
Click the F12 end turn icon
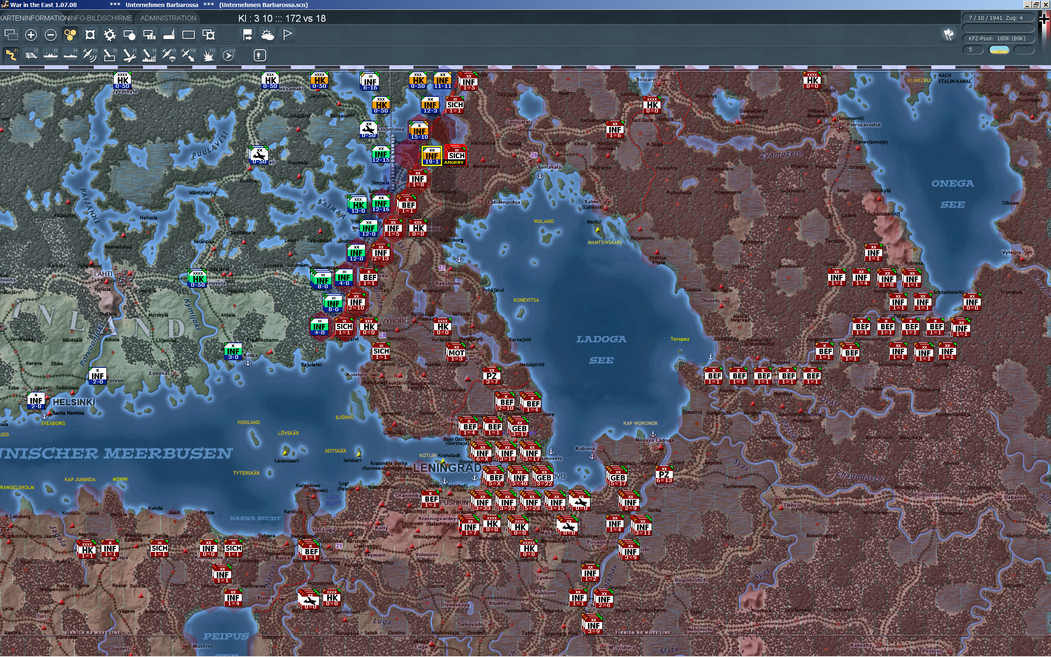coord(228,55)
